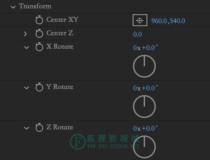Image resolution: width=210 pixels, height=160 pixels.
Task: Collapse the Z Rotate property
Action: pos(27,128)
